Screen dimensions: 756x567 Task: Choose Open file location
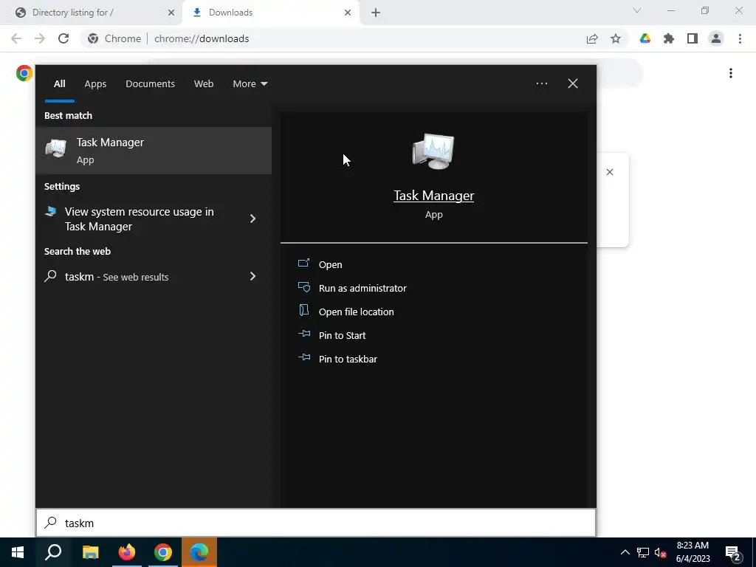pos(356,312)
